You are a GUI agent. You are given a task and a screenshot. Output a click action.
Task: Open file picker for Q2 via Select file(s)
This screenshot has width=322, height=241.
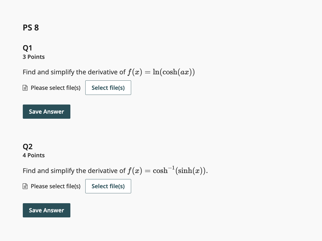click(108, 186)
